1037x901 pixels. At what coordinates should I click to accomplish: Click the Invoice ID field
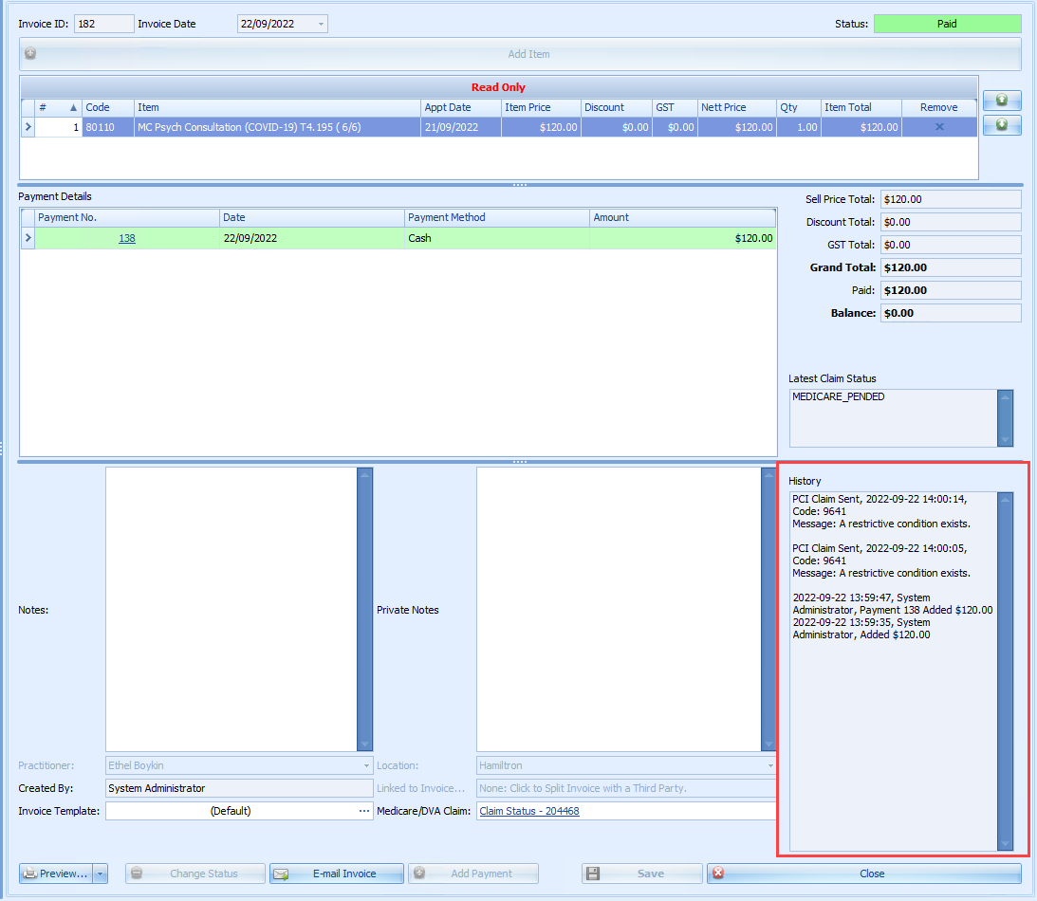[103, 24]
